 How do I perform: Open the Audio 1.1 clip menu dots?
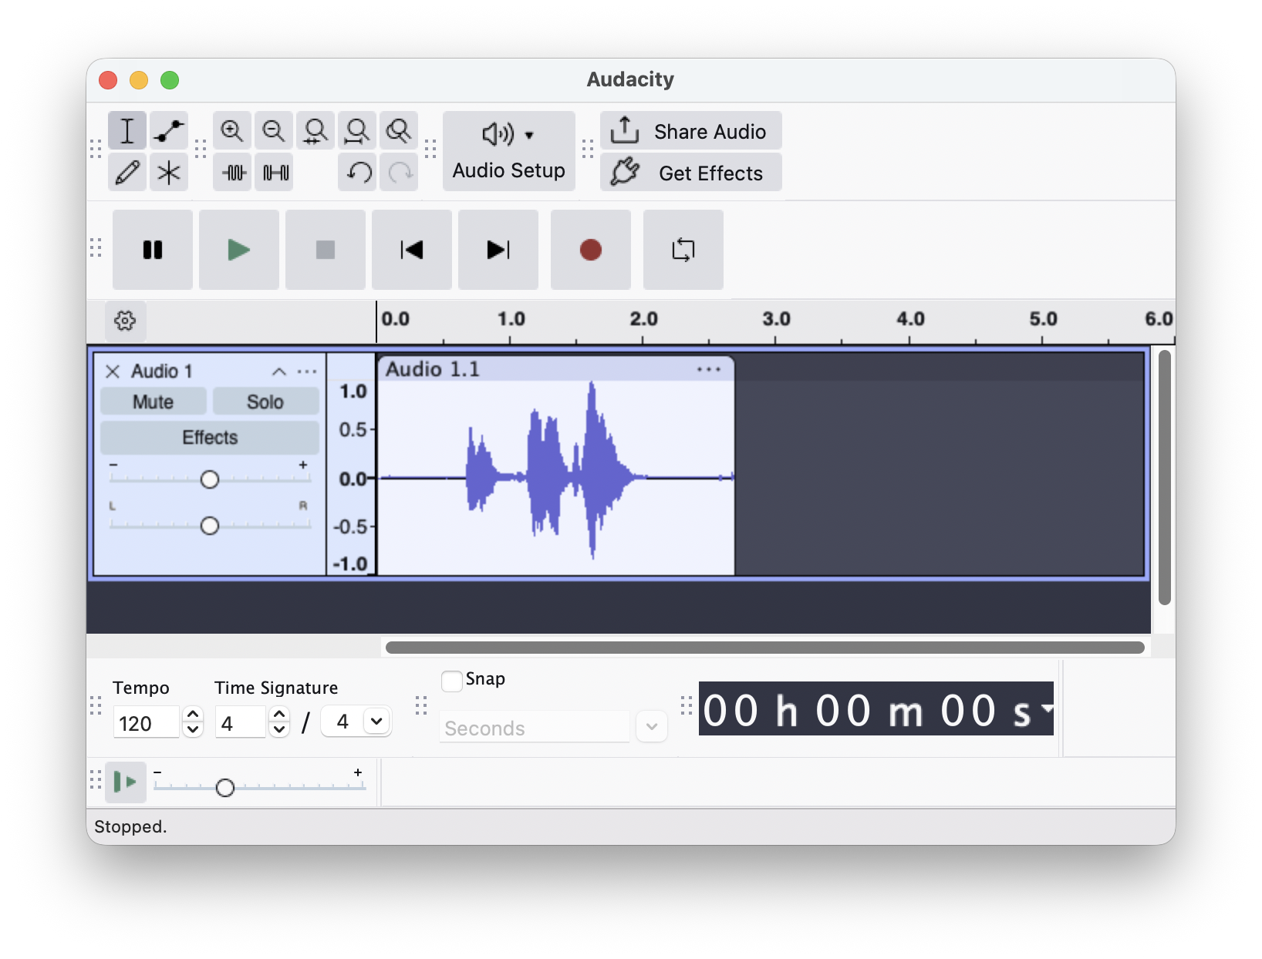pos(709,369)
